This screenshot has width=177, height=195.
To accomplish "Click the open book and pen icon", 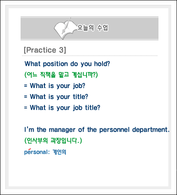I will pyautogui.click(x=65, y=28).
